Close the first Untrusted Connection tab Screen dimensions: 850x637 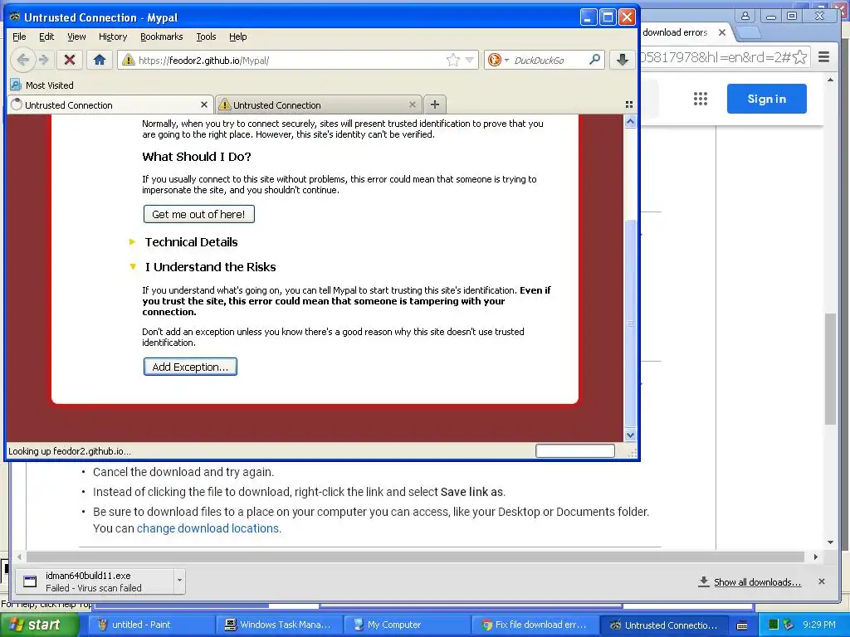click(204, 105)
